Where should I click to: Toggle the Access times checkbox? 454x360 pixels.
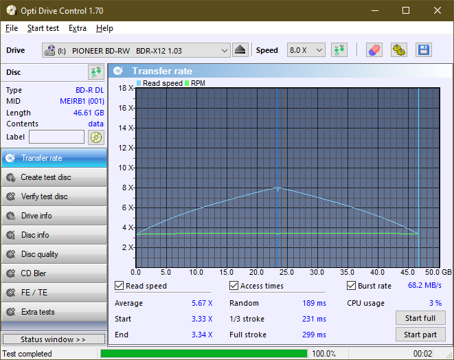(x=234, y=286)
